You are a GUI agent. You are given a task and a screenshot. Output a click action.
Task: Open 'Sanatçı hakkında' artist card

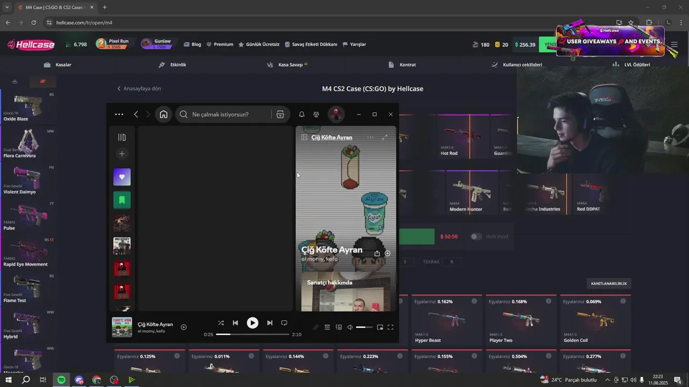coord(346,292)
